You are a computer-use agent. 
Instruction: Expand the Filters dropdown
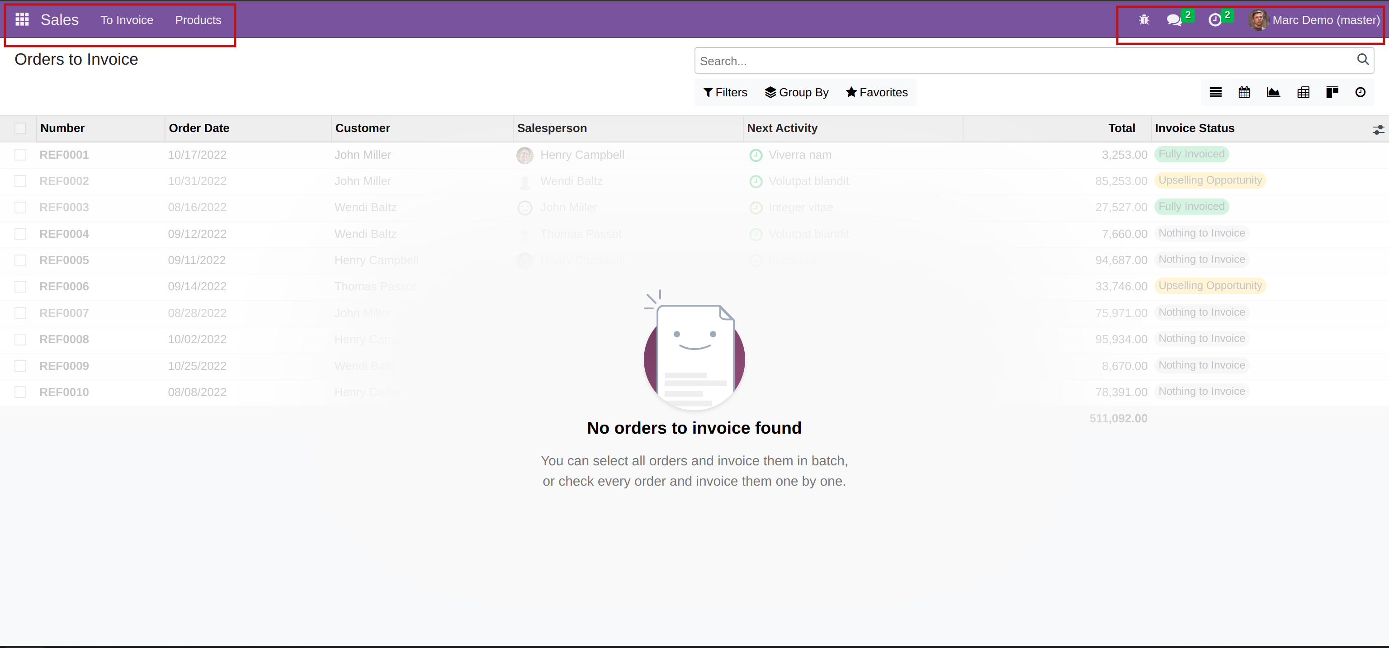725,93
